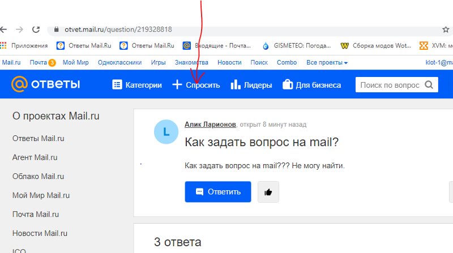Image resolution: width=453 pixels, height=253 pixels.
Task: Open the first Ответы Mail.Ru bookmark
Action: [x=84, y=46]
